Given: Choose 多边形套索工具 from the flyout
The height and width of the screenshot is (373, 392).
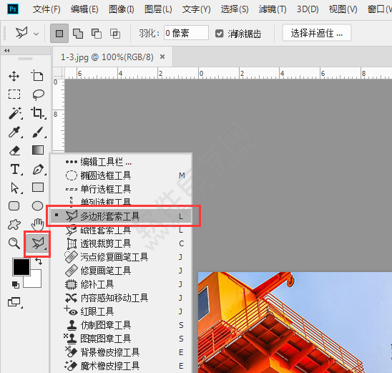Looking at the screenshot, I should coord(121,216).
